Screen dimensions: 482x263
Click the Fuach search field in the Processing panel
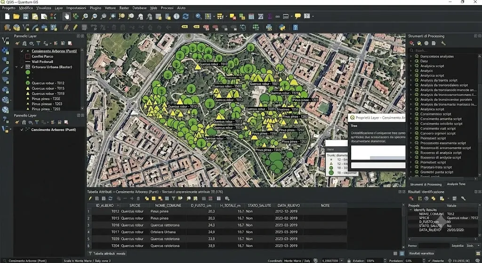pos(444,50)
